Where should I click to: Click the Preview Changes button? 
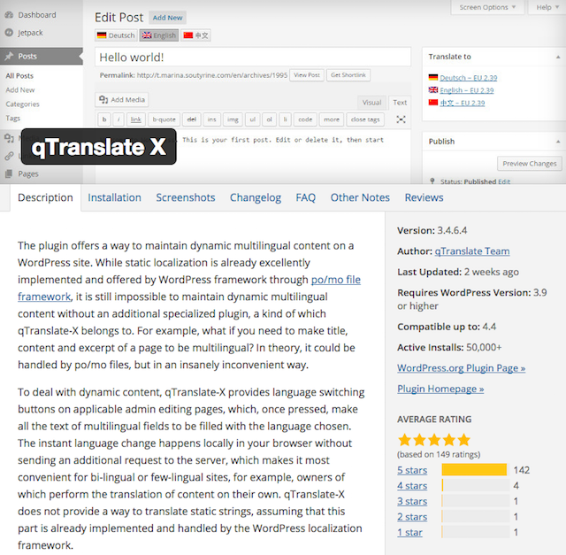click(530, 164)
